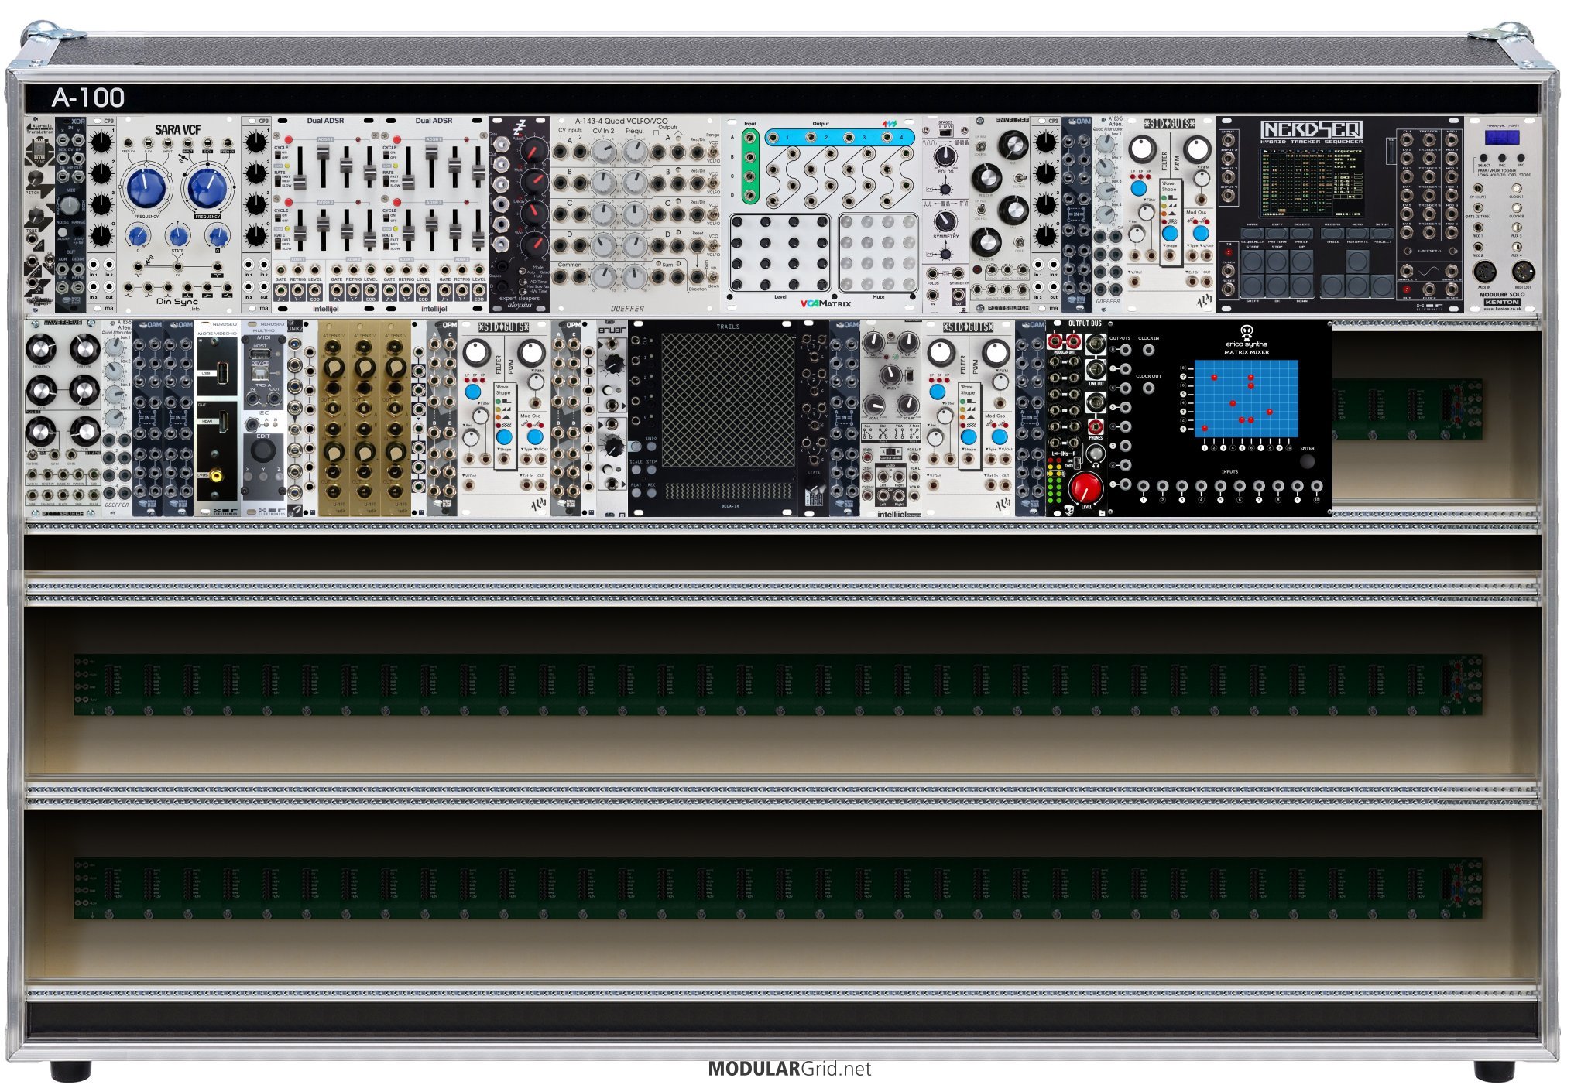Click the Din Sync logo on SARA VCF
The height and width of the screenshot is (1085, 1581).
pyautogui.click(x=177, y=302)
